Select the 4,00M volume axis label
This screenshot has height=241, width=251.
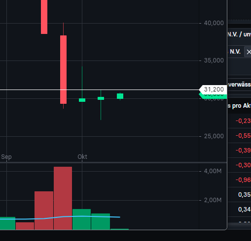click(213, 171)
